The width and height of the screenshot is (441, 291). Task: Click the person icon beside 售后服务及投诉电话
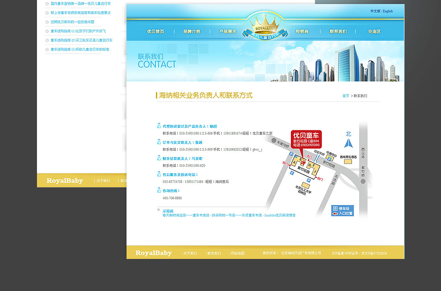[x=159, y=174]
